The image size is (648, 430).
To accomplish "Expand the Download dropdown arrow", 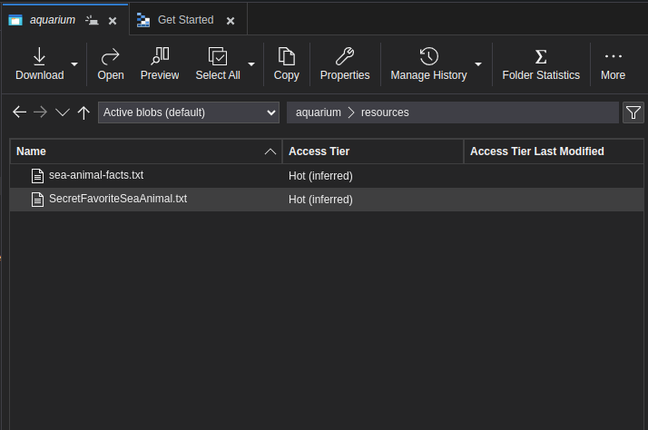I will (x=74, y=64).
